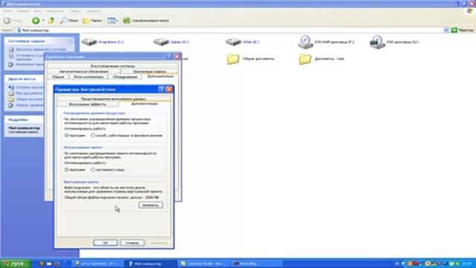
Task: Select the Games (D:) drive icon
Action: [x=161, y=42]
